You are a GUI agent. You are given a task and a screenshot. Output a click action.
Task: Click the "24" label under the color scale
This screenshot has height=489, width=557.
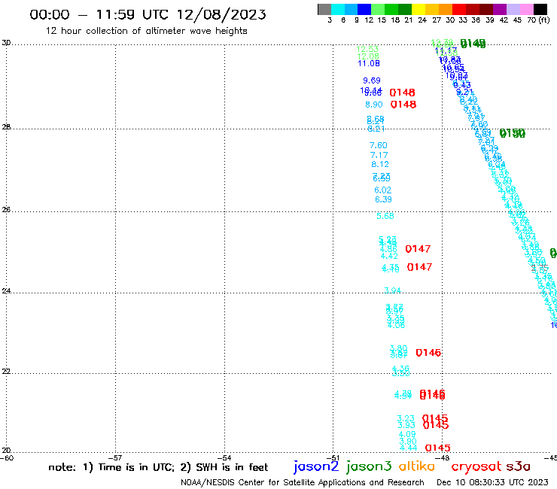pyautogui.click(x=422, y=20)
